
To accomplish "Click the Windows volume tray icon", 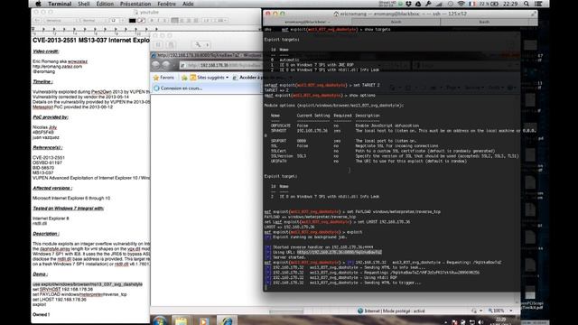I will click(x=480, y=322).
